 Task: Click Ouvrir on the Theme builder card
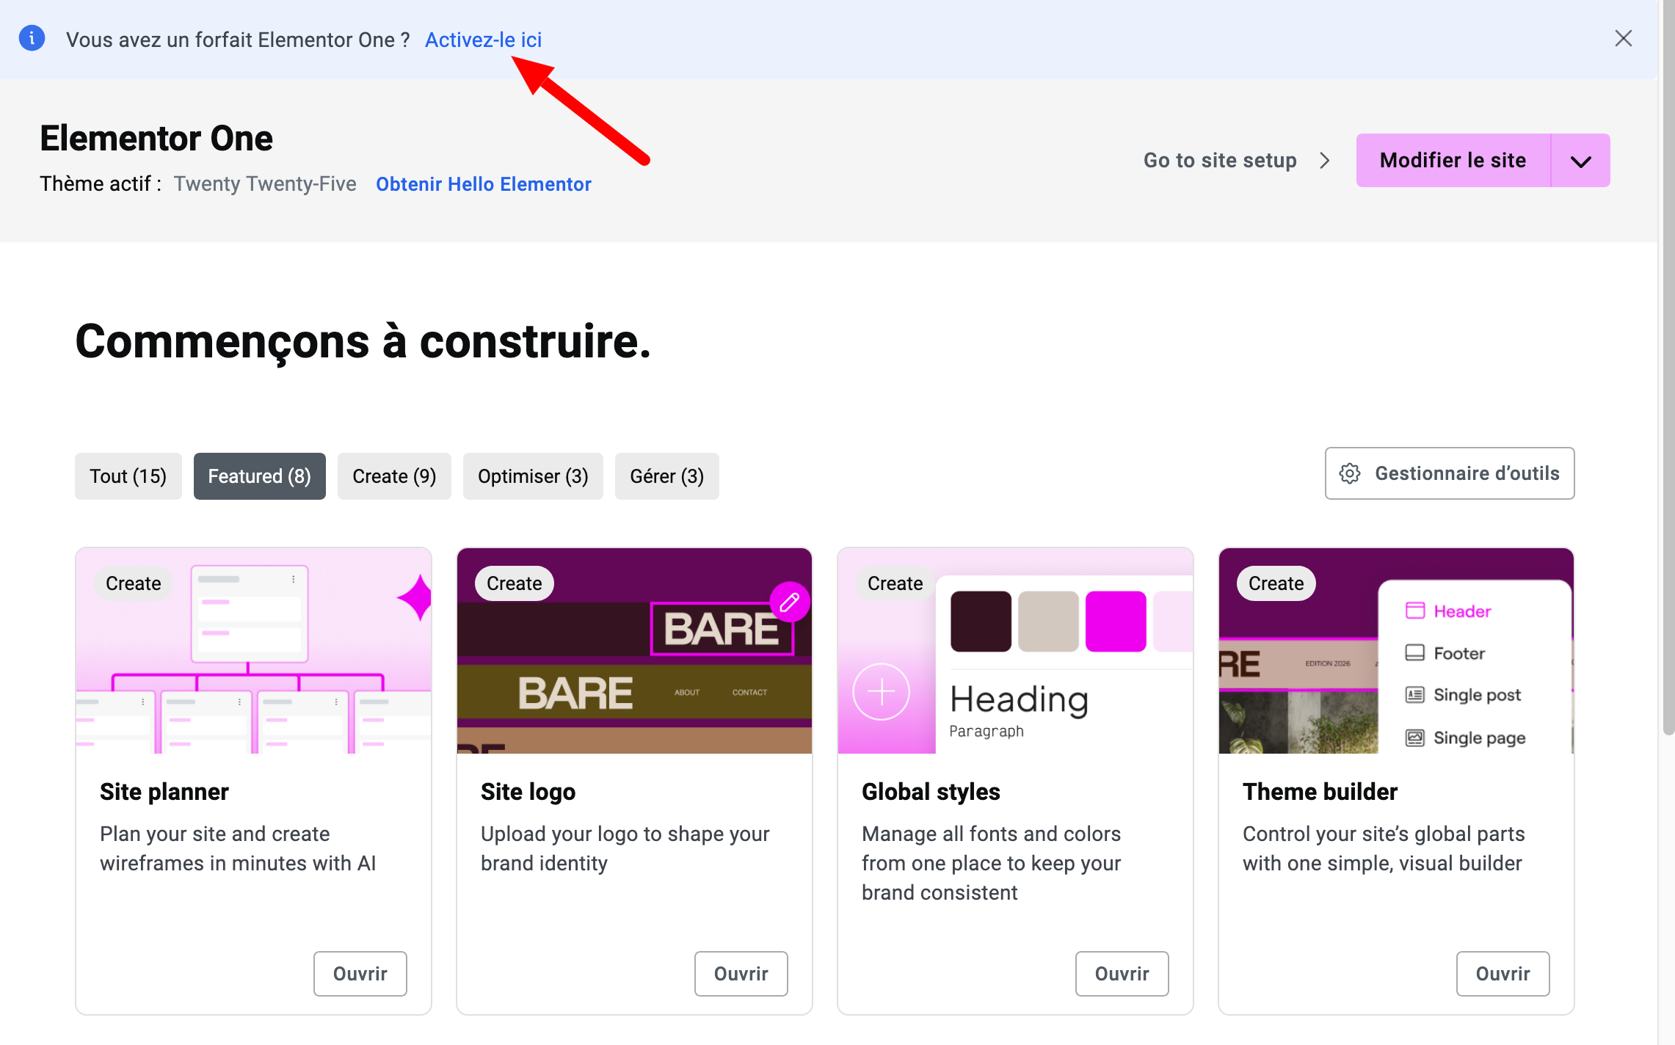(1503, 974)
